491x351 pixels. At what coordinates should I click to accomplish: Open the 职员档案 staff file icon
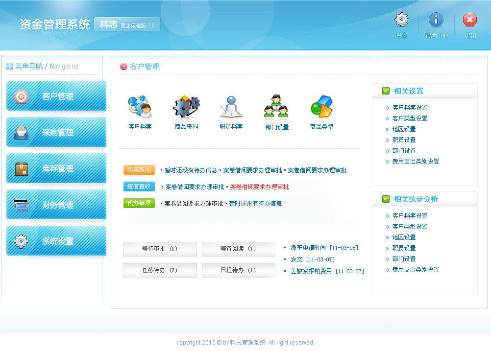(x=231, y=107)
